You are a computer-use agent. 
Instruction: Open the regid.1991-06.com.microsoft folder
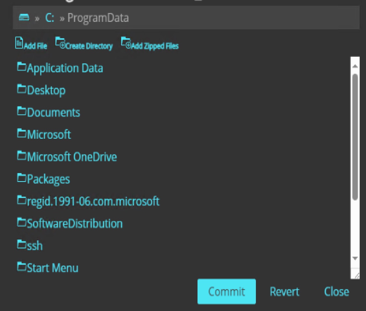tap(93, 201)
